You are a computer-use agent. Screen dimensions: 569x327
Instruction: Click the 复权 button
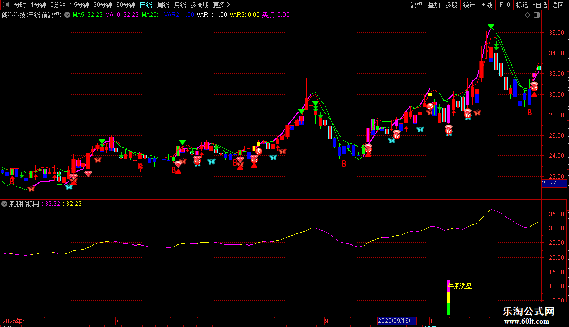(x=417, y=5)
